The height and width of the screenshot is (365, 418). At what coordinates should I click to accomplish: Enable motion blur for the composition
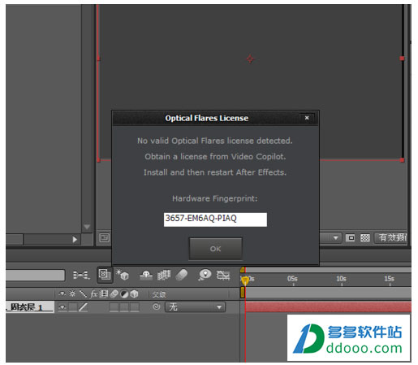pyautogui.click(x=181, y=275)
